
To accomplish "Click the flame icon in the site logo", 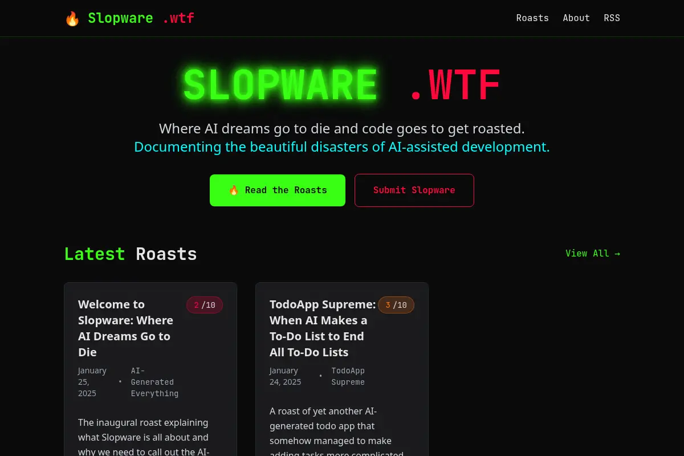I will pyautogui.click(x=72, y=18).
